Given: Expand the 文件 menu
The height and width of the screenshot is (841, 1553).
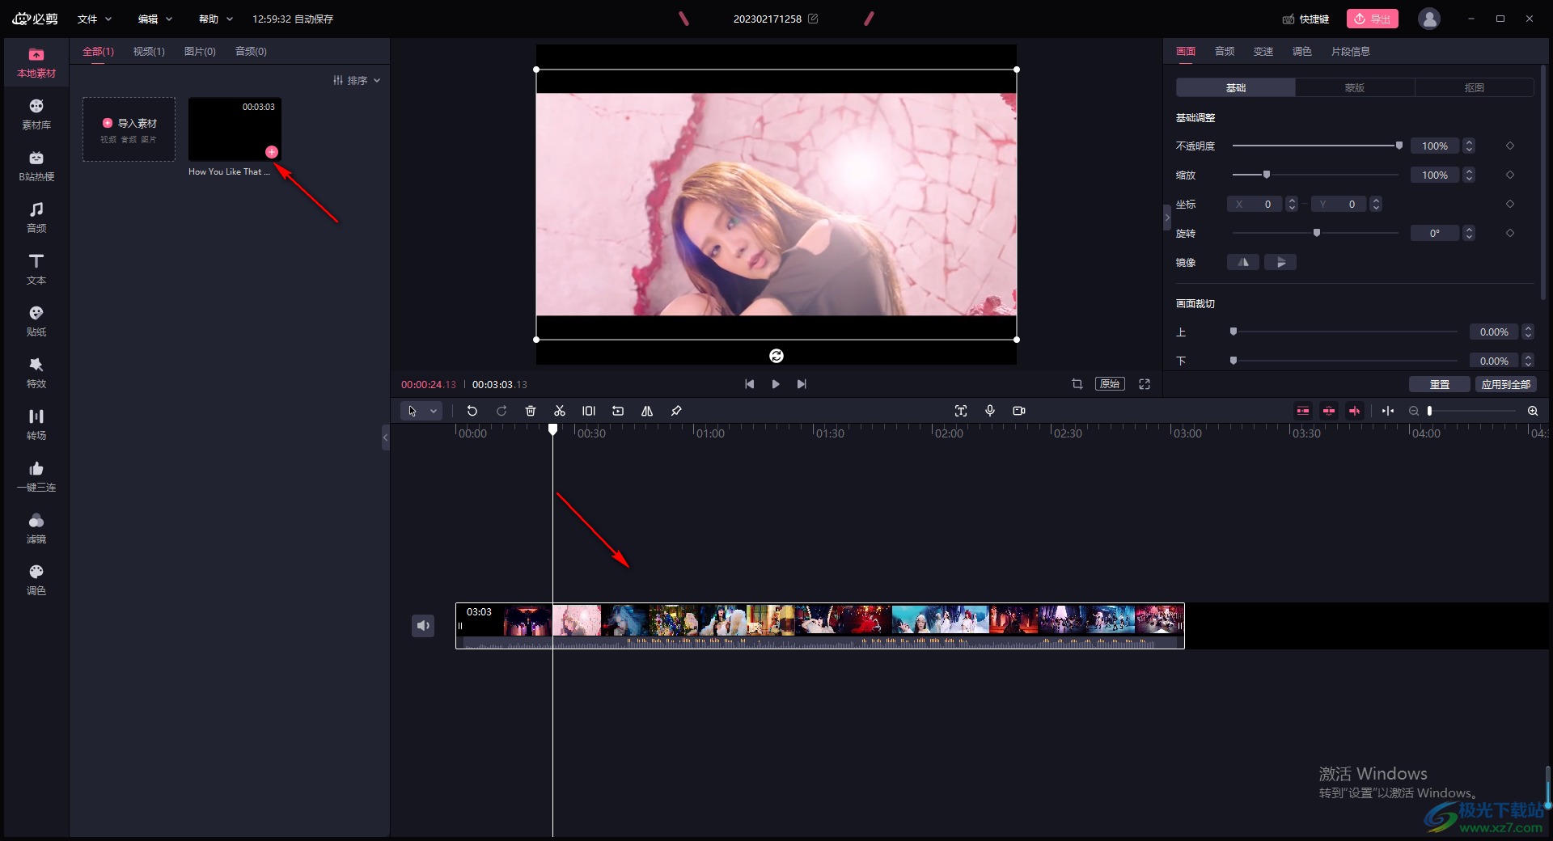Looking at the screenshot, I should click(x=94, y=19).
